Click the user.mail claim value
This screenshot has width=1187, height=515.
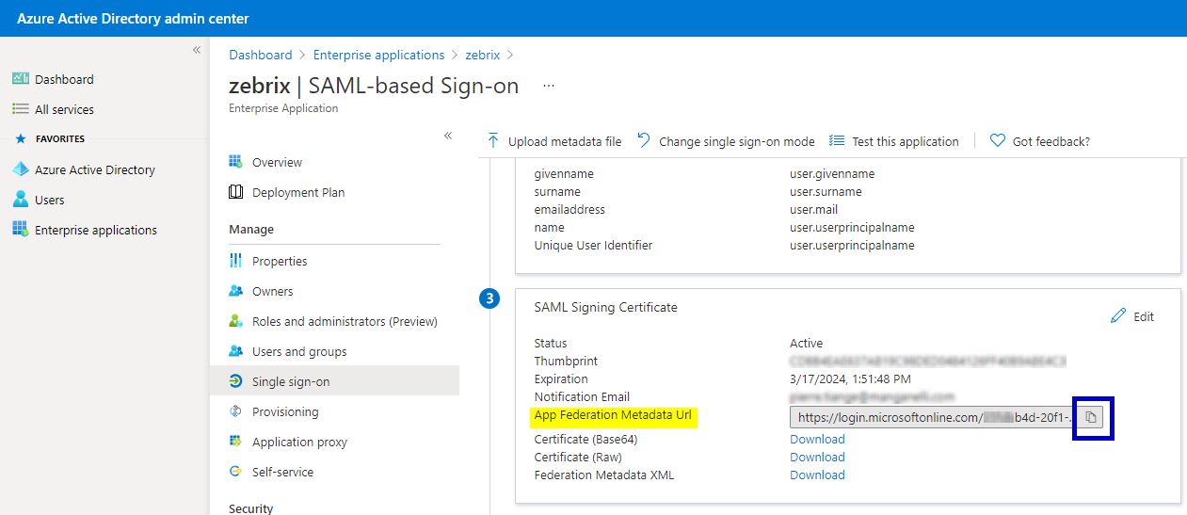click(813, 209)
